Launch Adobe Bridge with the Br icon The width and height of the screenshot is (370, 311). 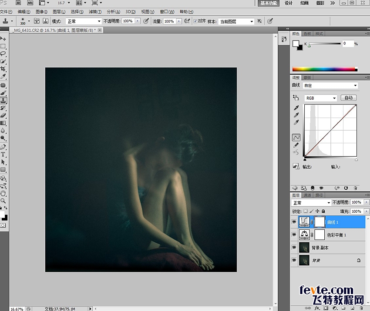pos(18,3)
